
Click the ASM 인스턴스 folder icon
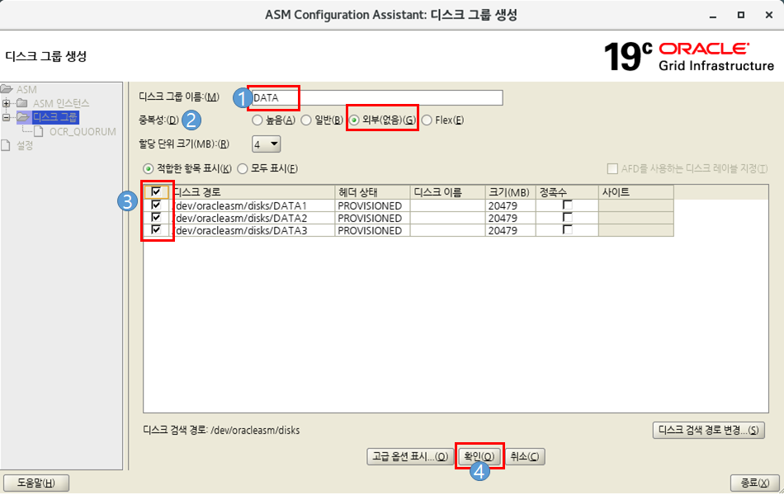(x=22, y=103)
